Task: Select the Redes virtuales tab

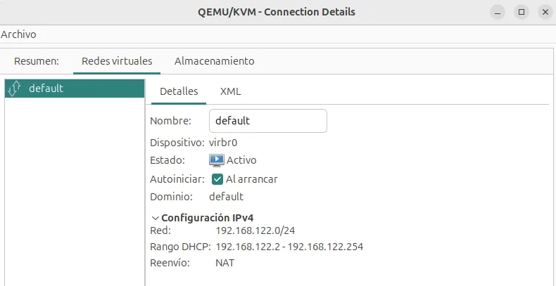Action: point(117,61)
